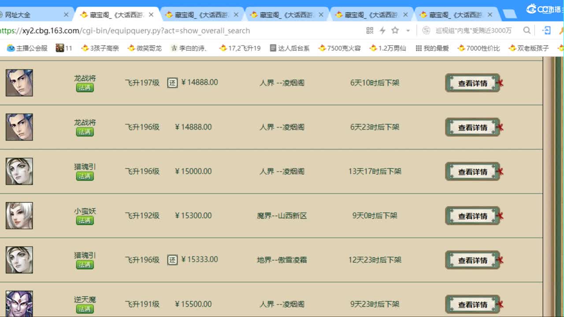Click the avatar of the 6天23时 龙战将
The height and width of the screenshot is (317, 564).
[x=19, y=127]
